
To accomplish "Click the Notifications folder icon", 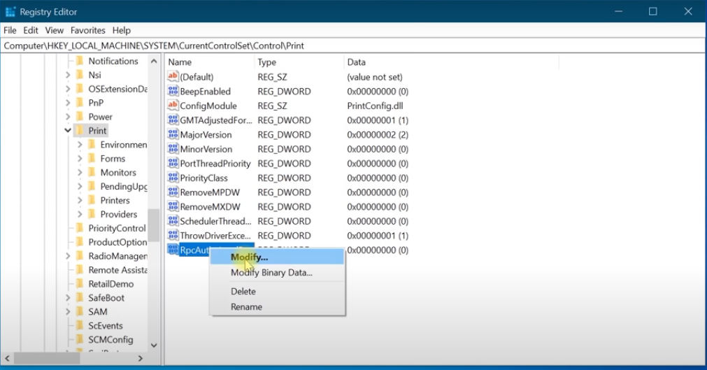I will pyautogui.click(x=80, y=61).
